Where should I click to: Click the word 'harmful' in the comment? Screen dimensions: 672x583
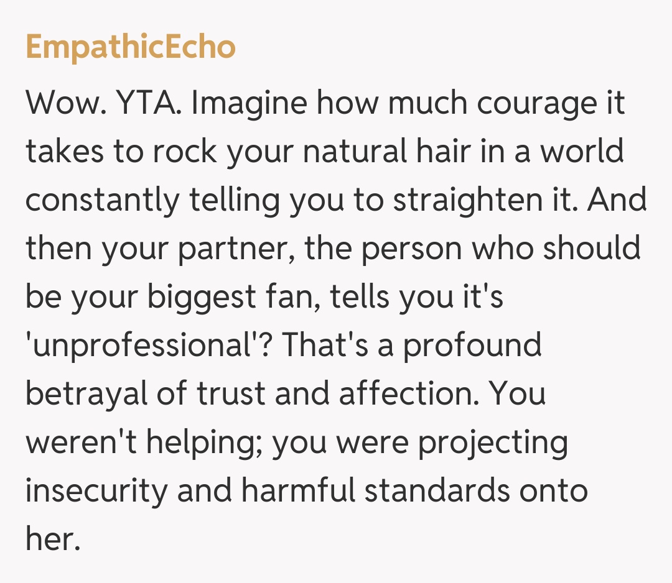[299, 491]
